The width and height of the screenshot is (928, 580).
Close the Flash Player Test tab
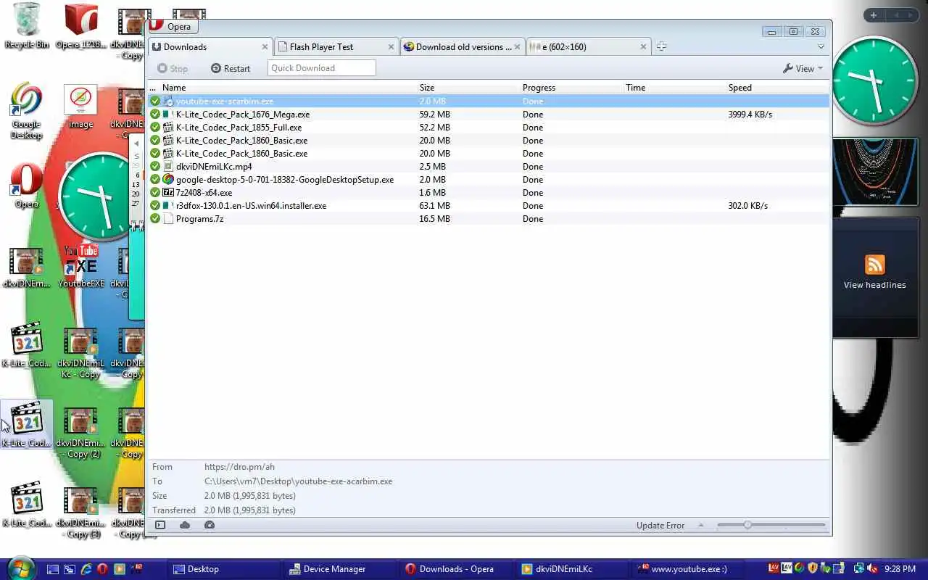point(391,47)
